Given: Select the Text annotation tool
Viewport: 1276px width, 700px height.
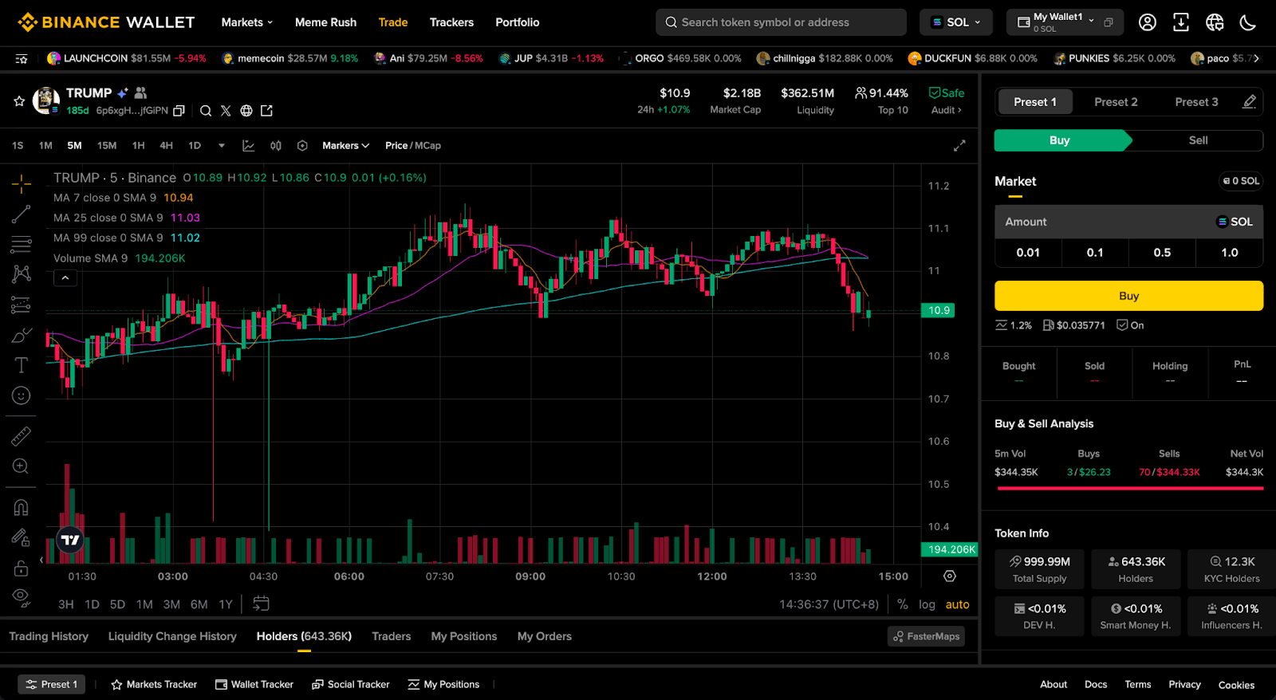Looking at the screenshot, I should [x=22, y=365].
